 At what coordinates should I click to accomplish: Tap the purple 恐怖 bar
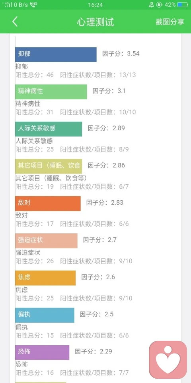[42, 352]
